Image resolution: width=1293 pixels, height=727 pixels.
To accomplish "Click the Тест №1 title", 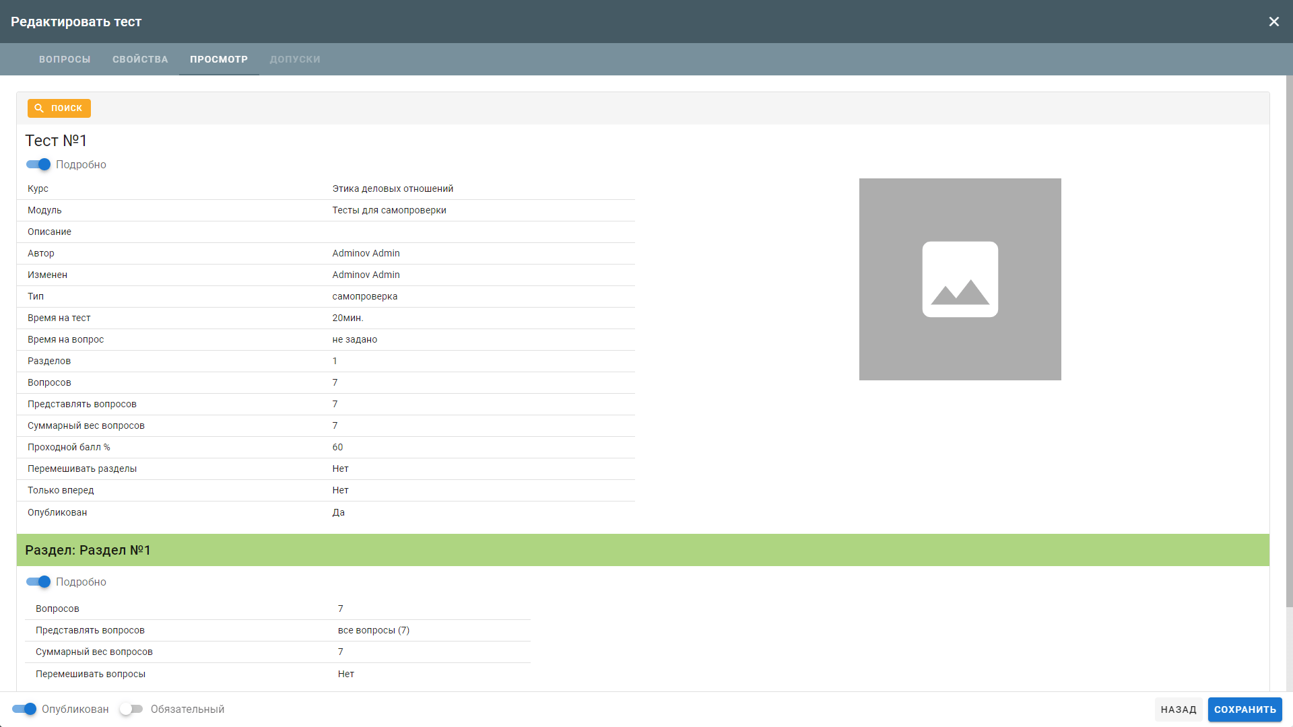I will (x=56, y=141).
